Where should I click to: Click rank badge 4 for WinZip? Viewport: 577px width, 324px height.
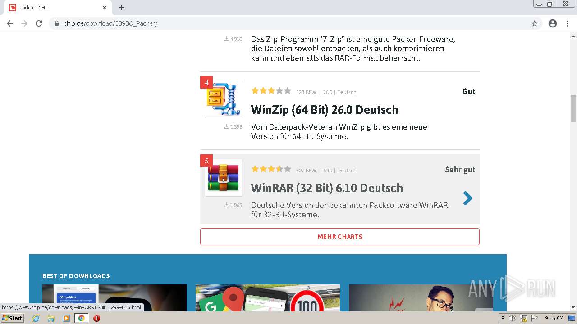click(206, 82)
